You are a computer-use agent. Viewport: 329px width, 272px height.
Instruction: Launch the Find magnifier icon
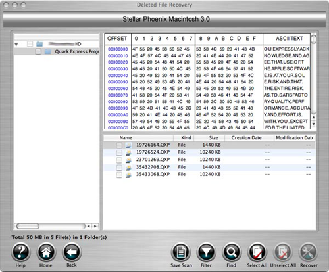[x=232, y=252]
